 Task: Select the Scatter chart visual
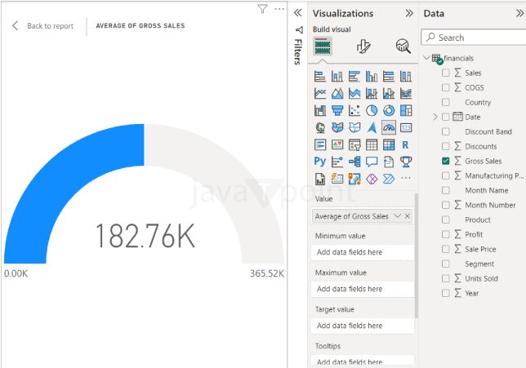(354, 111)
